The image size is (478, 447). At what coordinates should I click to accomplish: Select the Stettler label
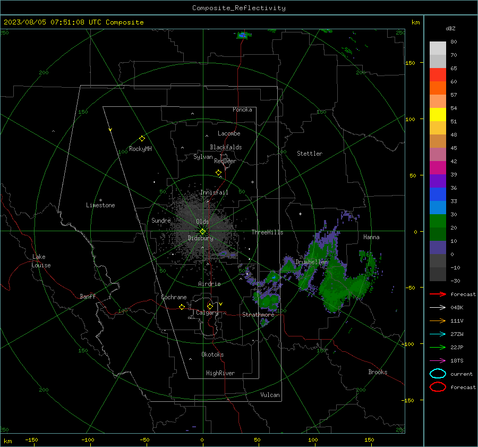pyautogui.click(x=310, y=154)
